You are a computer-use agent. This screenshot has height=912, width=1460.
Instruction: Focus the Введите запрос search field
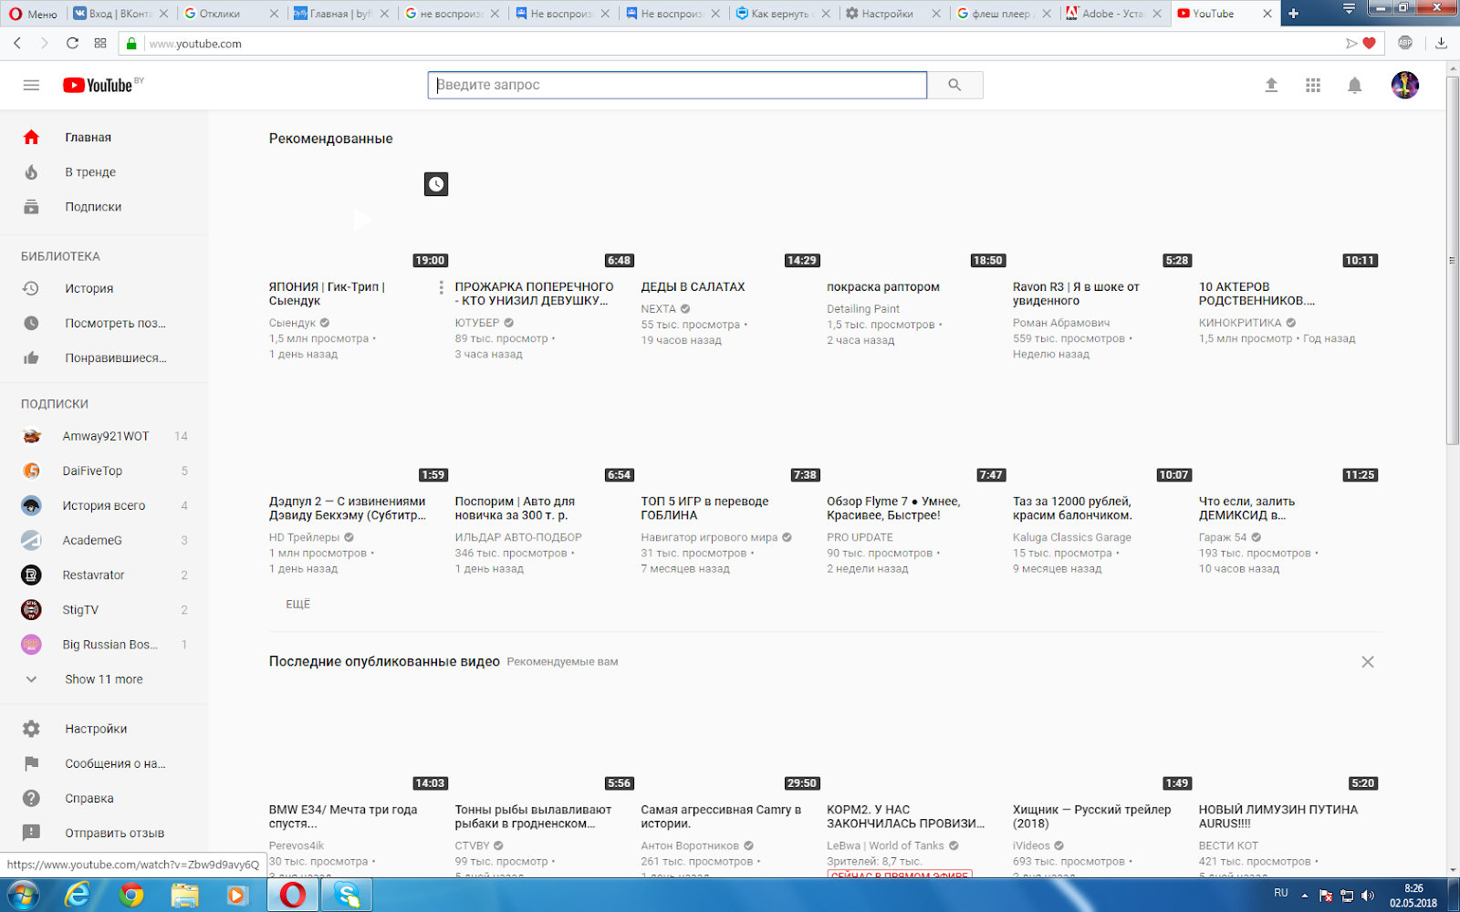pos(677,85)
